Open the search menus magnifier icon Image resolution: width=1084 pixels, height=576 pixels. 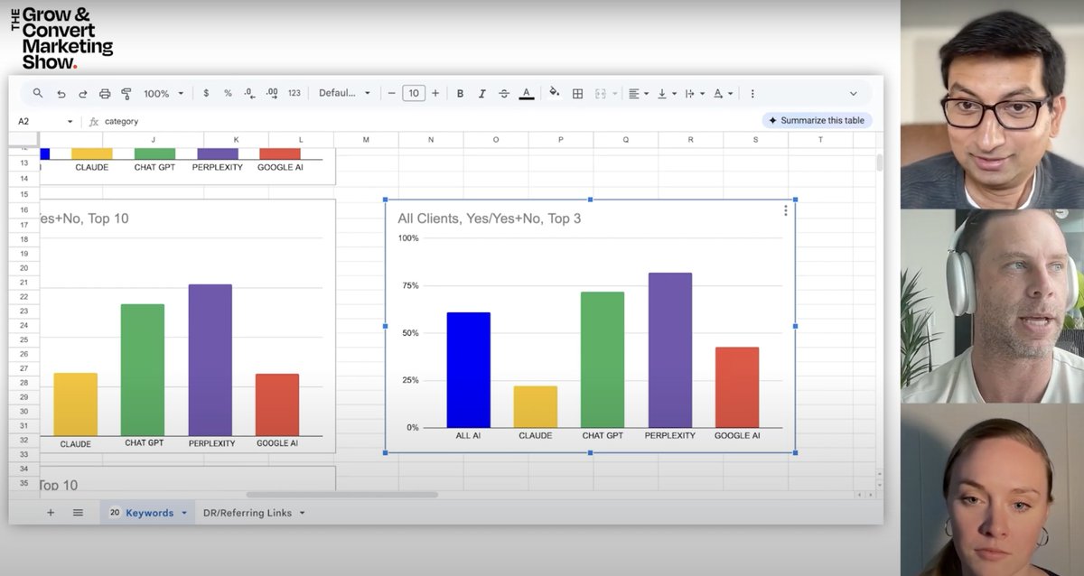[38, 93]
